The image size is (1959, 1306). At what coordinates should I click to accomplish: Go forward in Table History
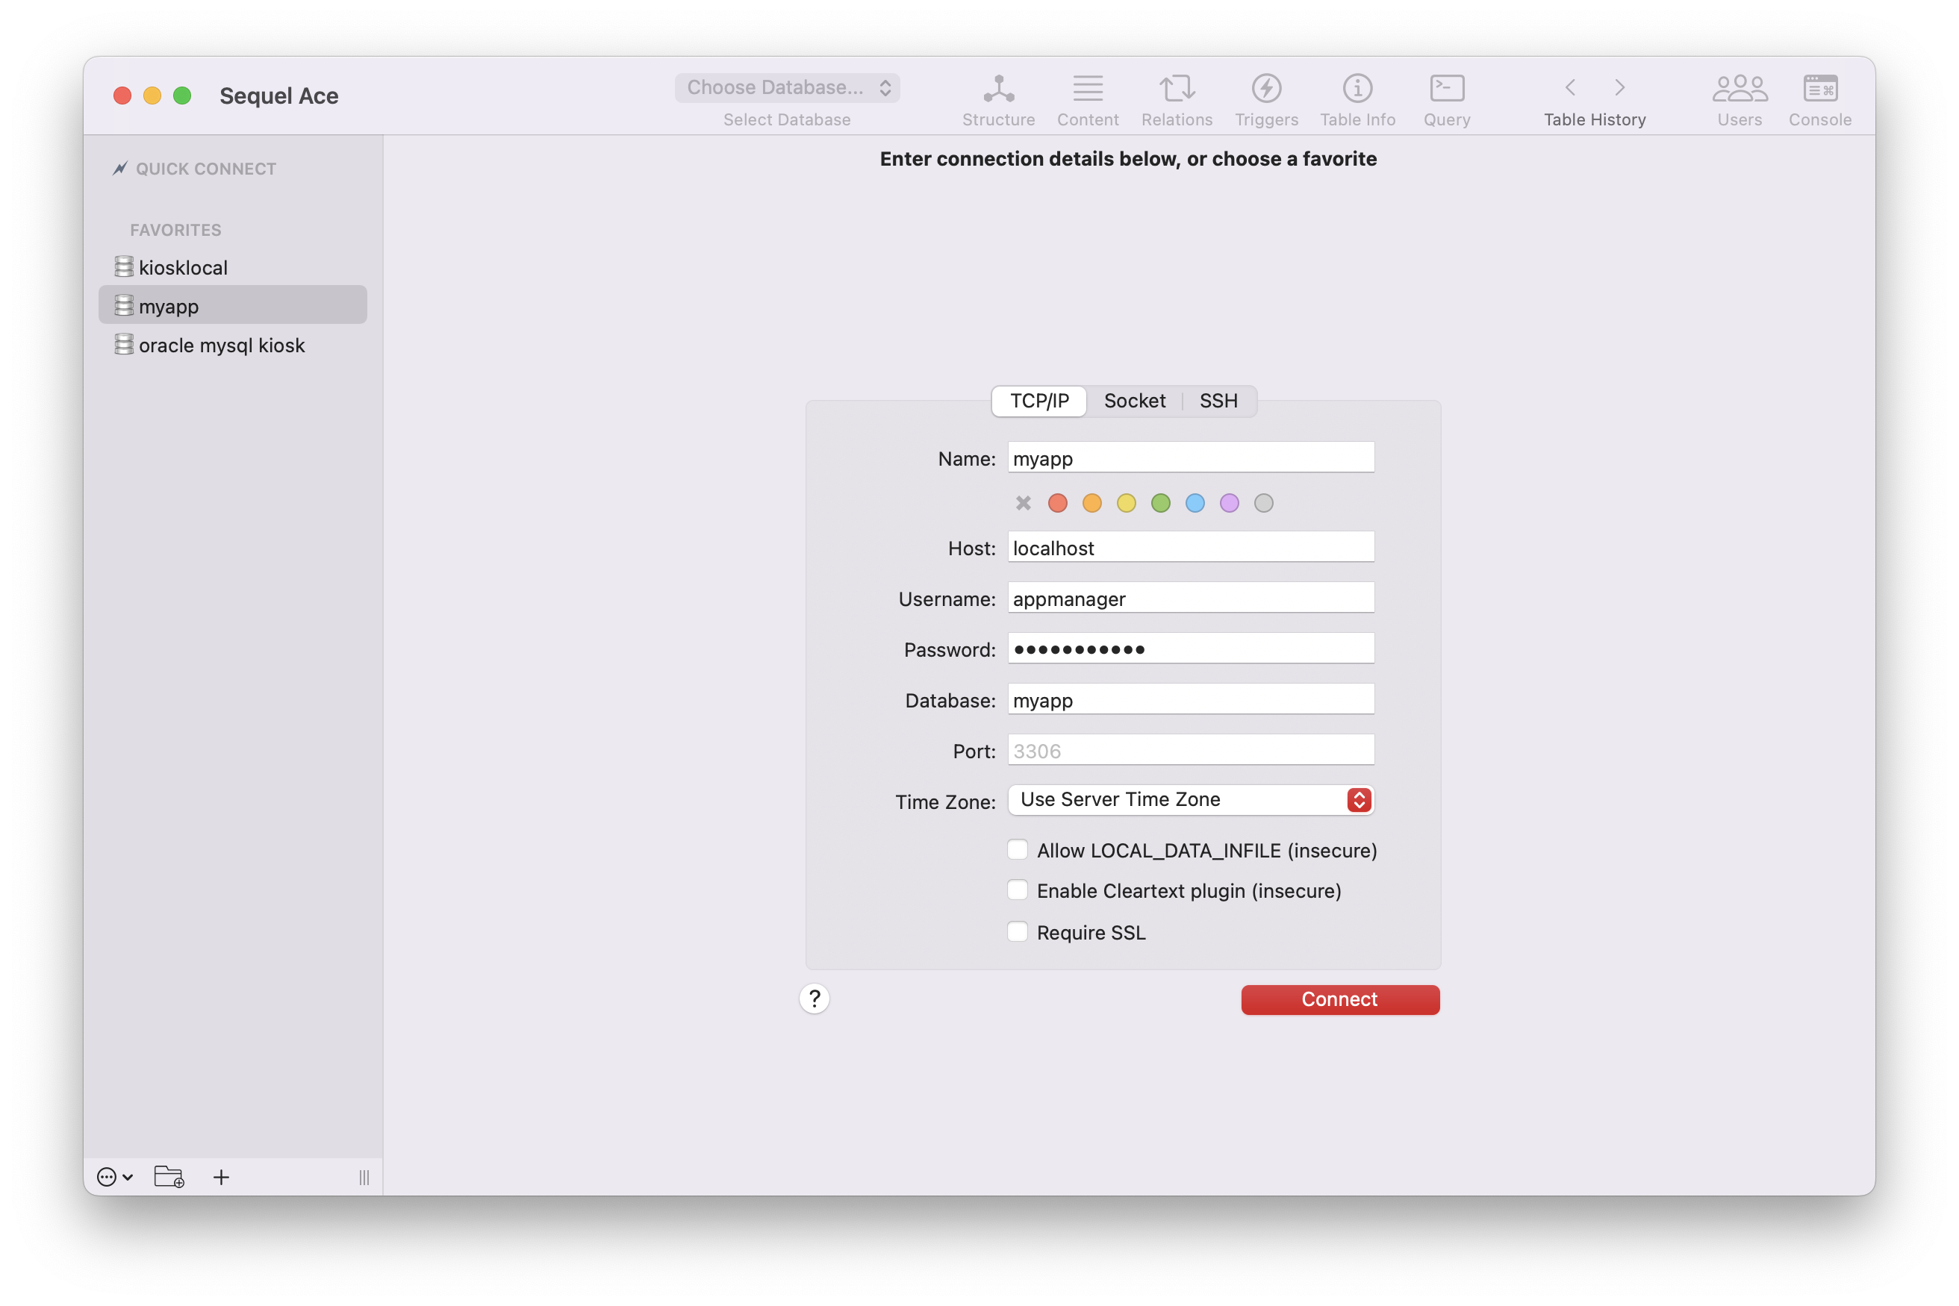click(x=1619, y=87)
